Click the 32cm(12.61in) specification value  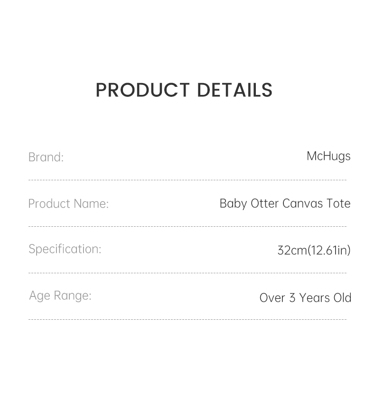(x=314, y=250)
